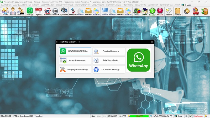Click the MENSAGEM INDIVIDUAL button

click(x=75, y=51)
